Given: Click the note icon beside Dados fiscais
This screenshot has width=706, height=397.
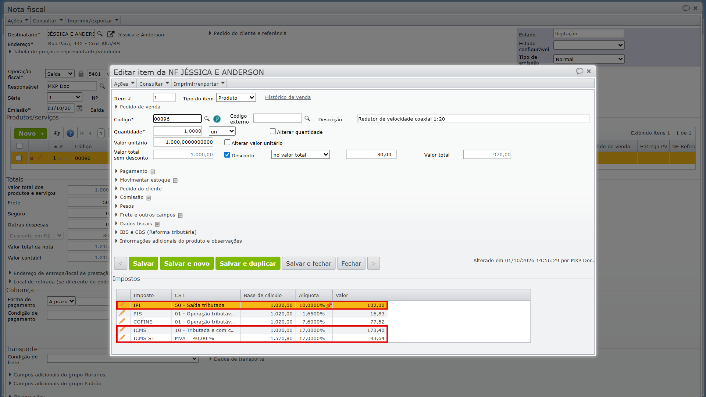Looking at the screenshot, I should [157, 224].
